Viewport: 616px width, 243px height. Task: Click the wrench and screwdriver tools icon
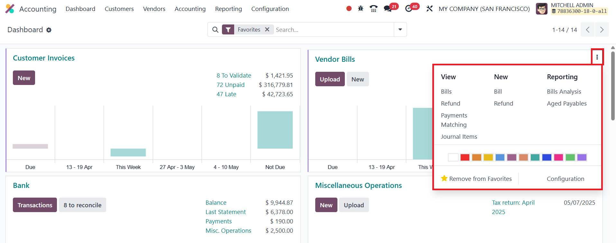(429, 9)
